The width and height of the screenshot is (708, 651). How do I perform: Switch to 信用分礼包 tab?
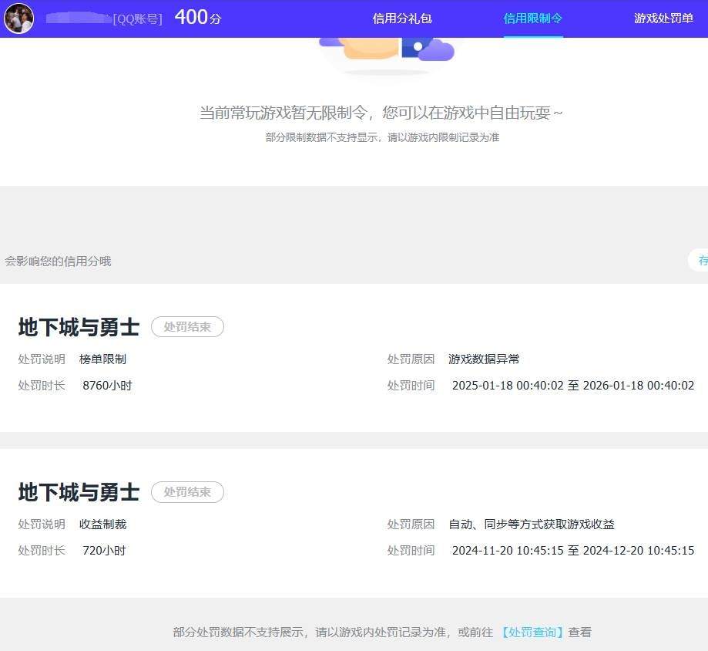pos(402,19)
